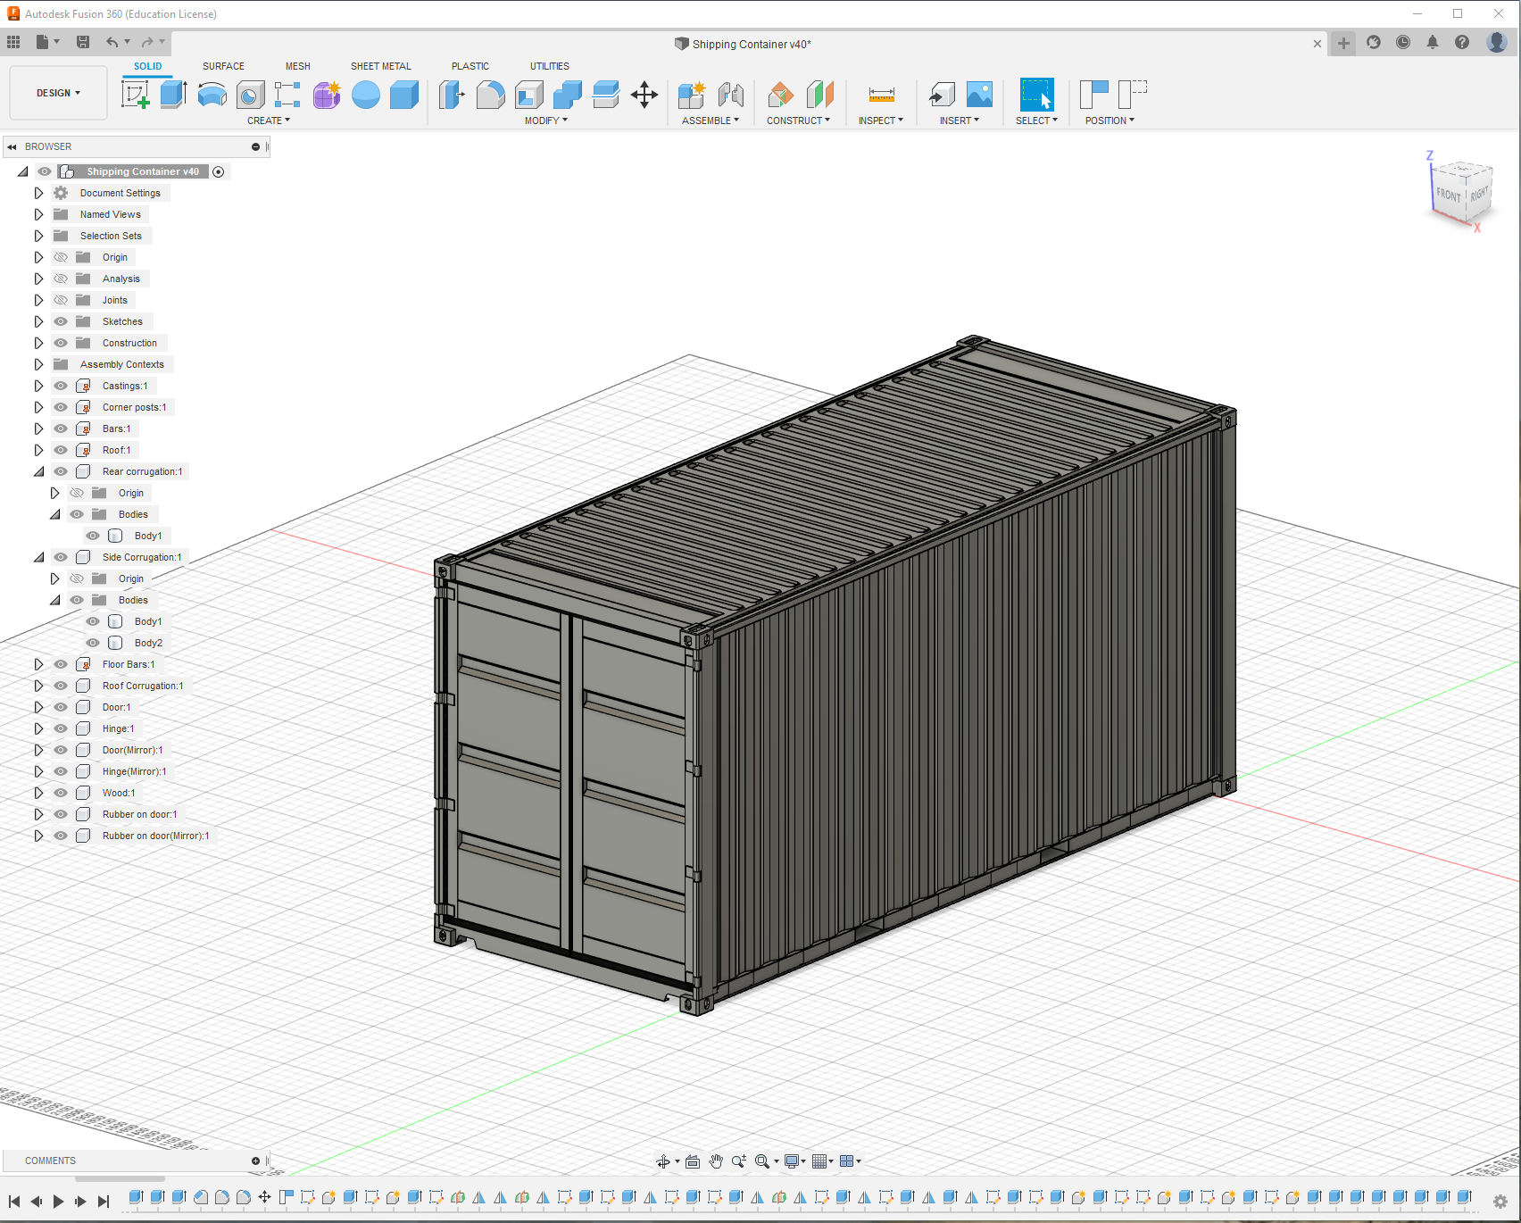The image size is (1521, 1223).
Task: Toggle visibility of Body2 under Side Corrugation
Action: click(92, 643)
